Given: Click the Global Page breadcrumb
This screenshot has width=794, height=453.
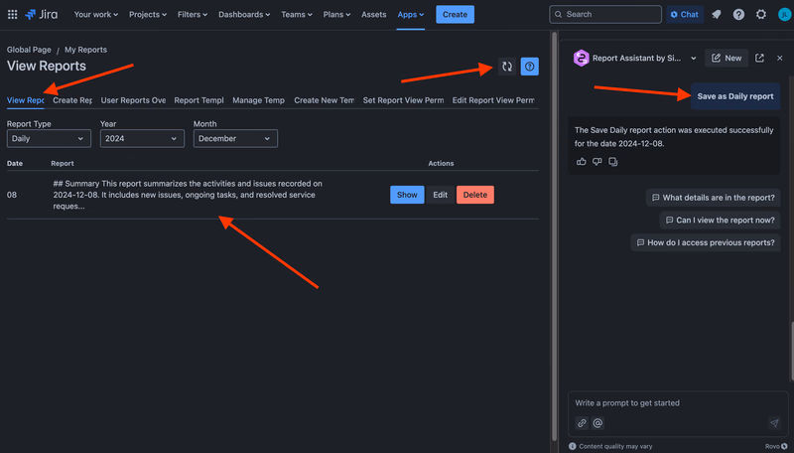Looking at the screenshot, I should 29,50.
